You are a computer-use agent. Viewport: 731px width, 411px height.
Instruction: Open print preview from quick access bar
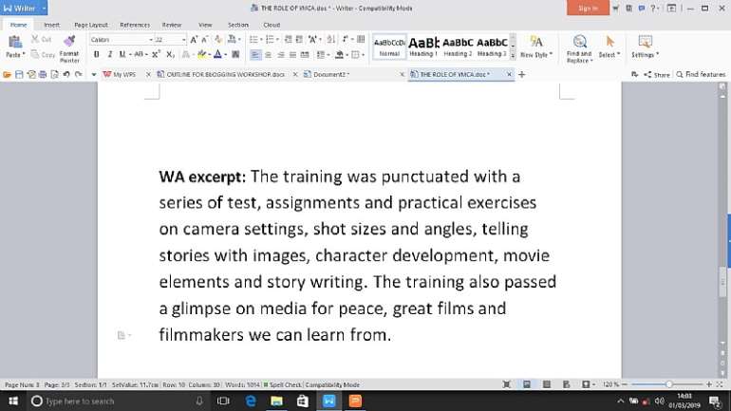[54, 75]
